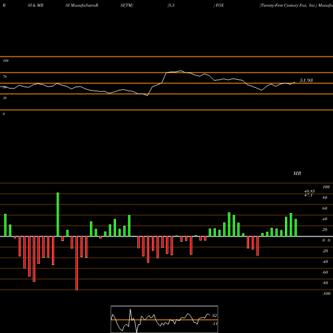Click the 30 level label on the RSI axis
The height and width of the screenshot is (333, 333).
click(x=5, y=98)
